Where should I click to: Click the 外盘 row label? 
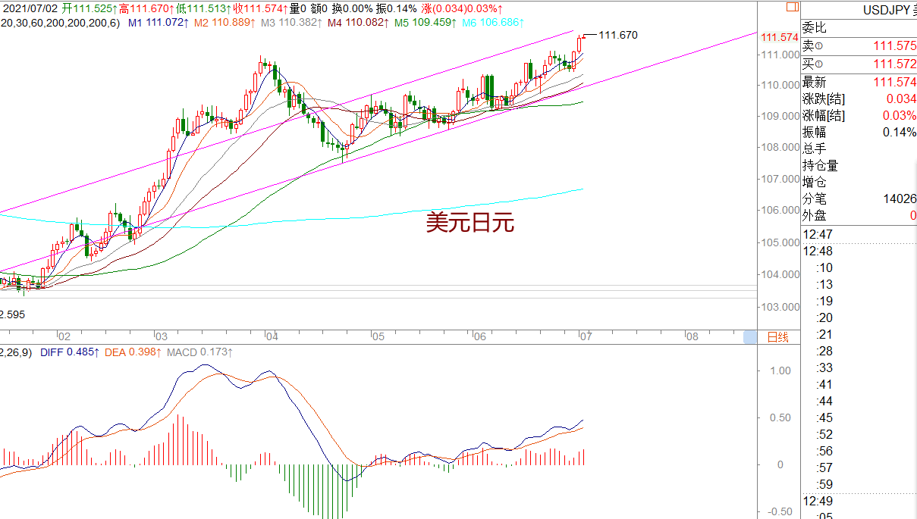[815, 215]
